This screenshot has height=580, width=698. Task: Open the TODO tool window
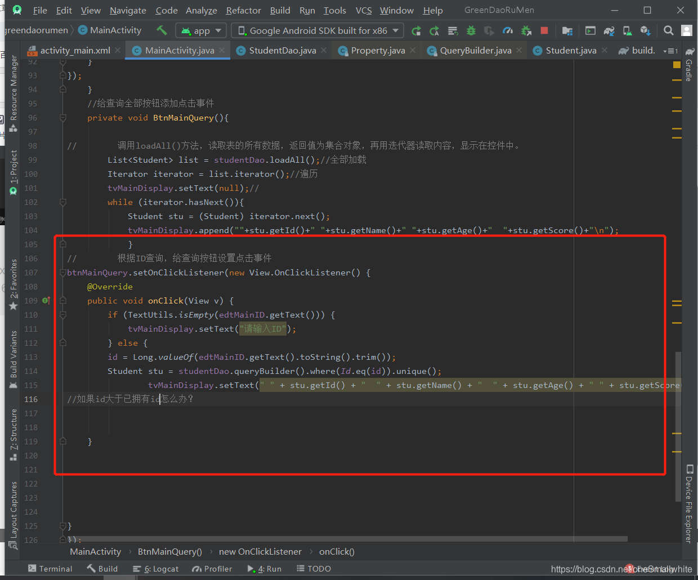point(314,569)
